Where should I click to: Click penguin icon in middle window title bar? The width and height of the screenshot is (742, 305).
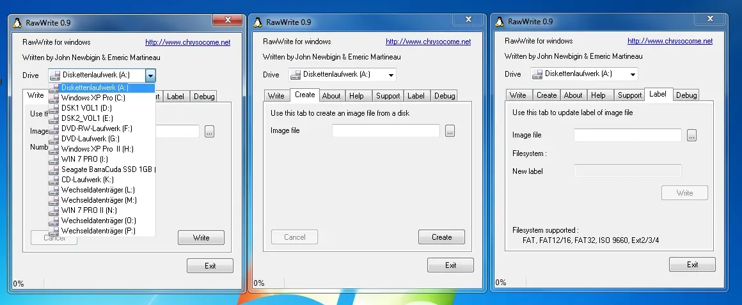[x=257, y=22]
